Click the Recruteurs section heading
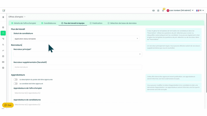 click(x=16, y=45)
